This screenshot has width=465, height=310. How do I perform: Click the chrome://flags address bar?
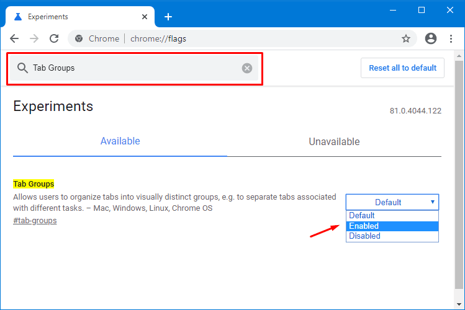coord(243,38)
